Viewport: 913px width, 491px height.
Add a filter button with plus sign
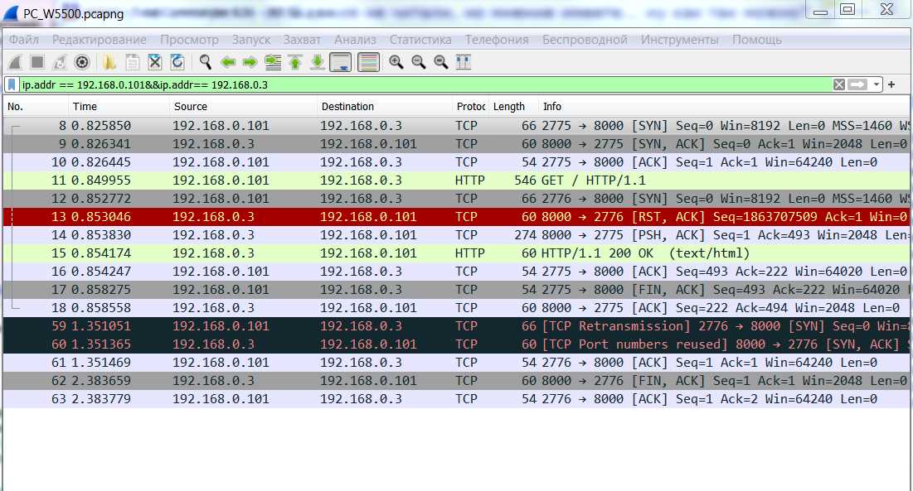coord(891,84)
